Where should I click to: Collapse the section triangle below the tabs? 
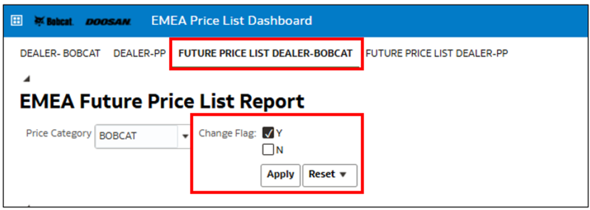(x=27, y=78)
